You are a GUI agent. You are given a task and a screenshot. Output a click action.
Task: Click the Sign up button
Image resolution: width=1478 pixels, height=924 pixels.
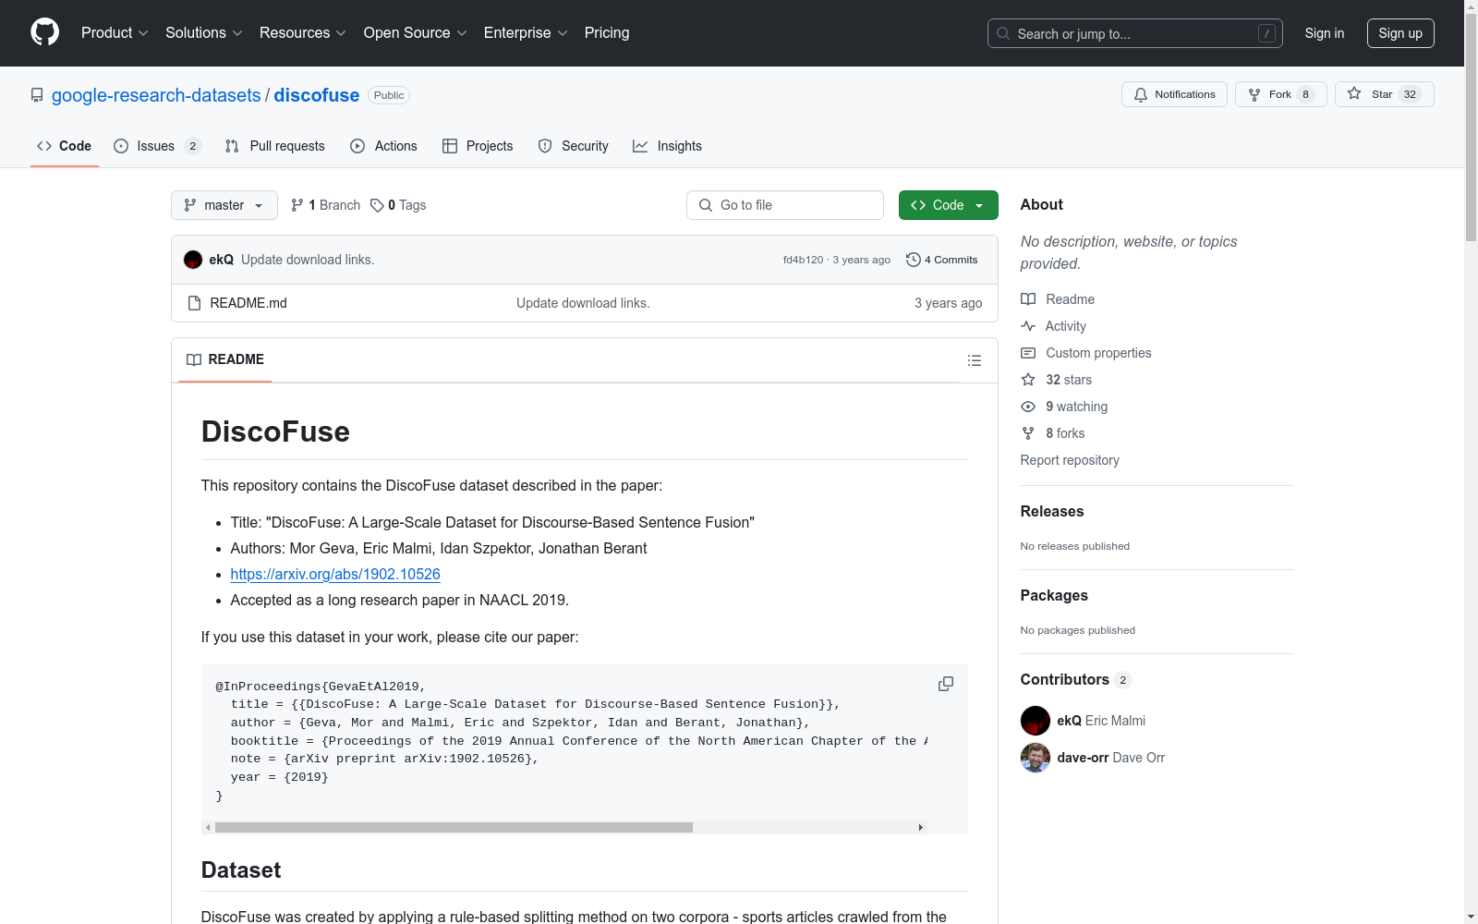tap(1400, 33)
